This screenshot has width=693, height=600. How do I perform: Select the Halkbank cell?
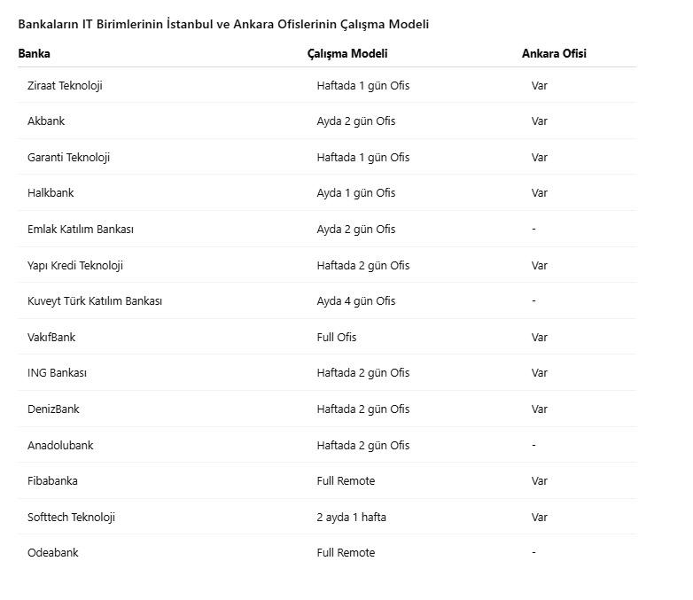(51, 193)
